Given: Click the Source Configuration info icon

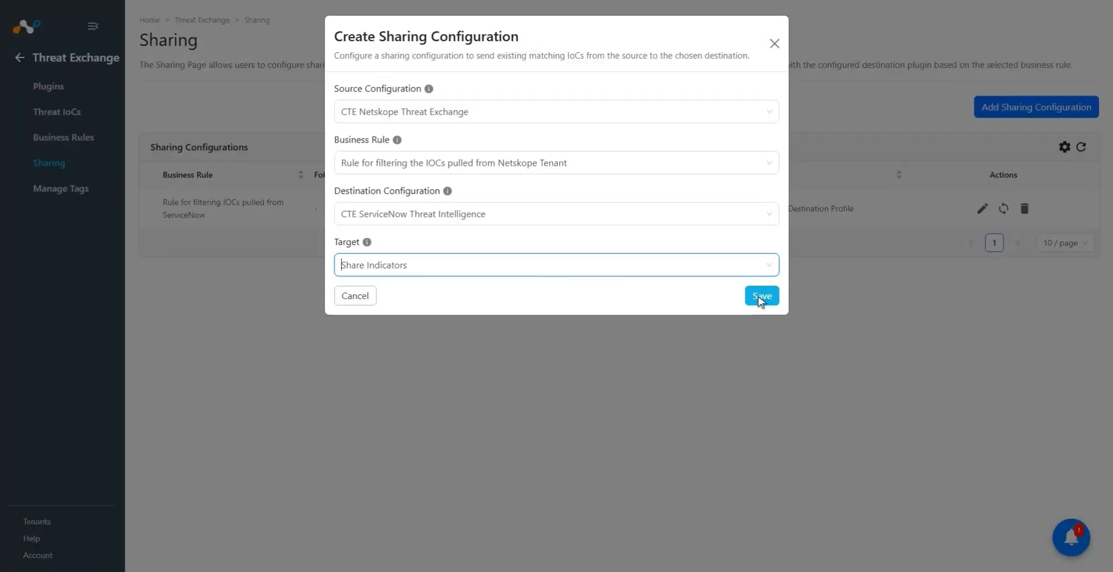Looking at the screenshot, I should (x=429, y=89).
